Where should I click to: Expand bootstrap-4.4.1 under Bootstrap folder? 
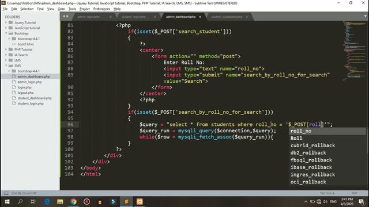pos(9,39)
